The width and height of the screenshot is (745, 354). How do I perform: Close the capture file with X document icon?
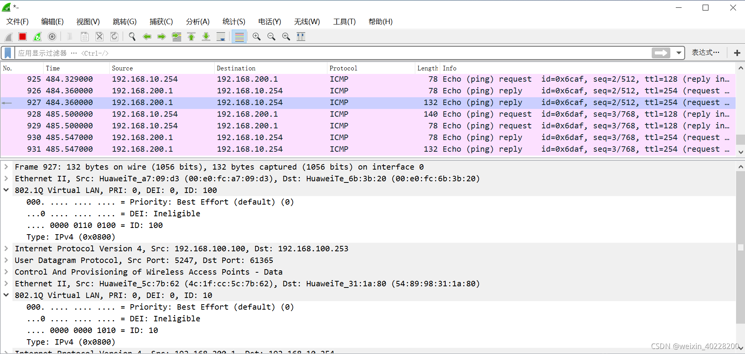[100, 37]
